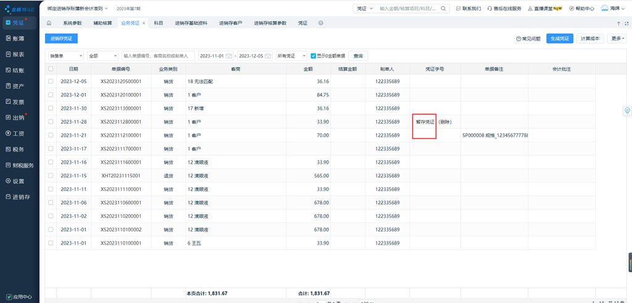Image resolution: width=632 pixels, height=303 pixels.
Task: Toggle select-all checkbox in table header
Action: click(51, 69)
